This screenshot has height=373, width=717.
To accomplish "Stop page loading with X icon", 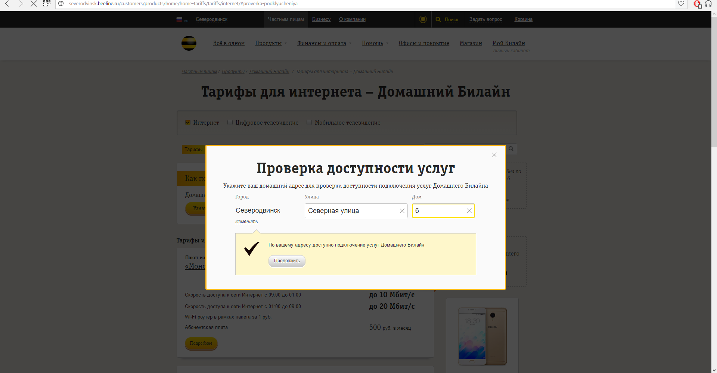I will [x=34, y=4].
